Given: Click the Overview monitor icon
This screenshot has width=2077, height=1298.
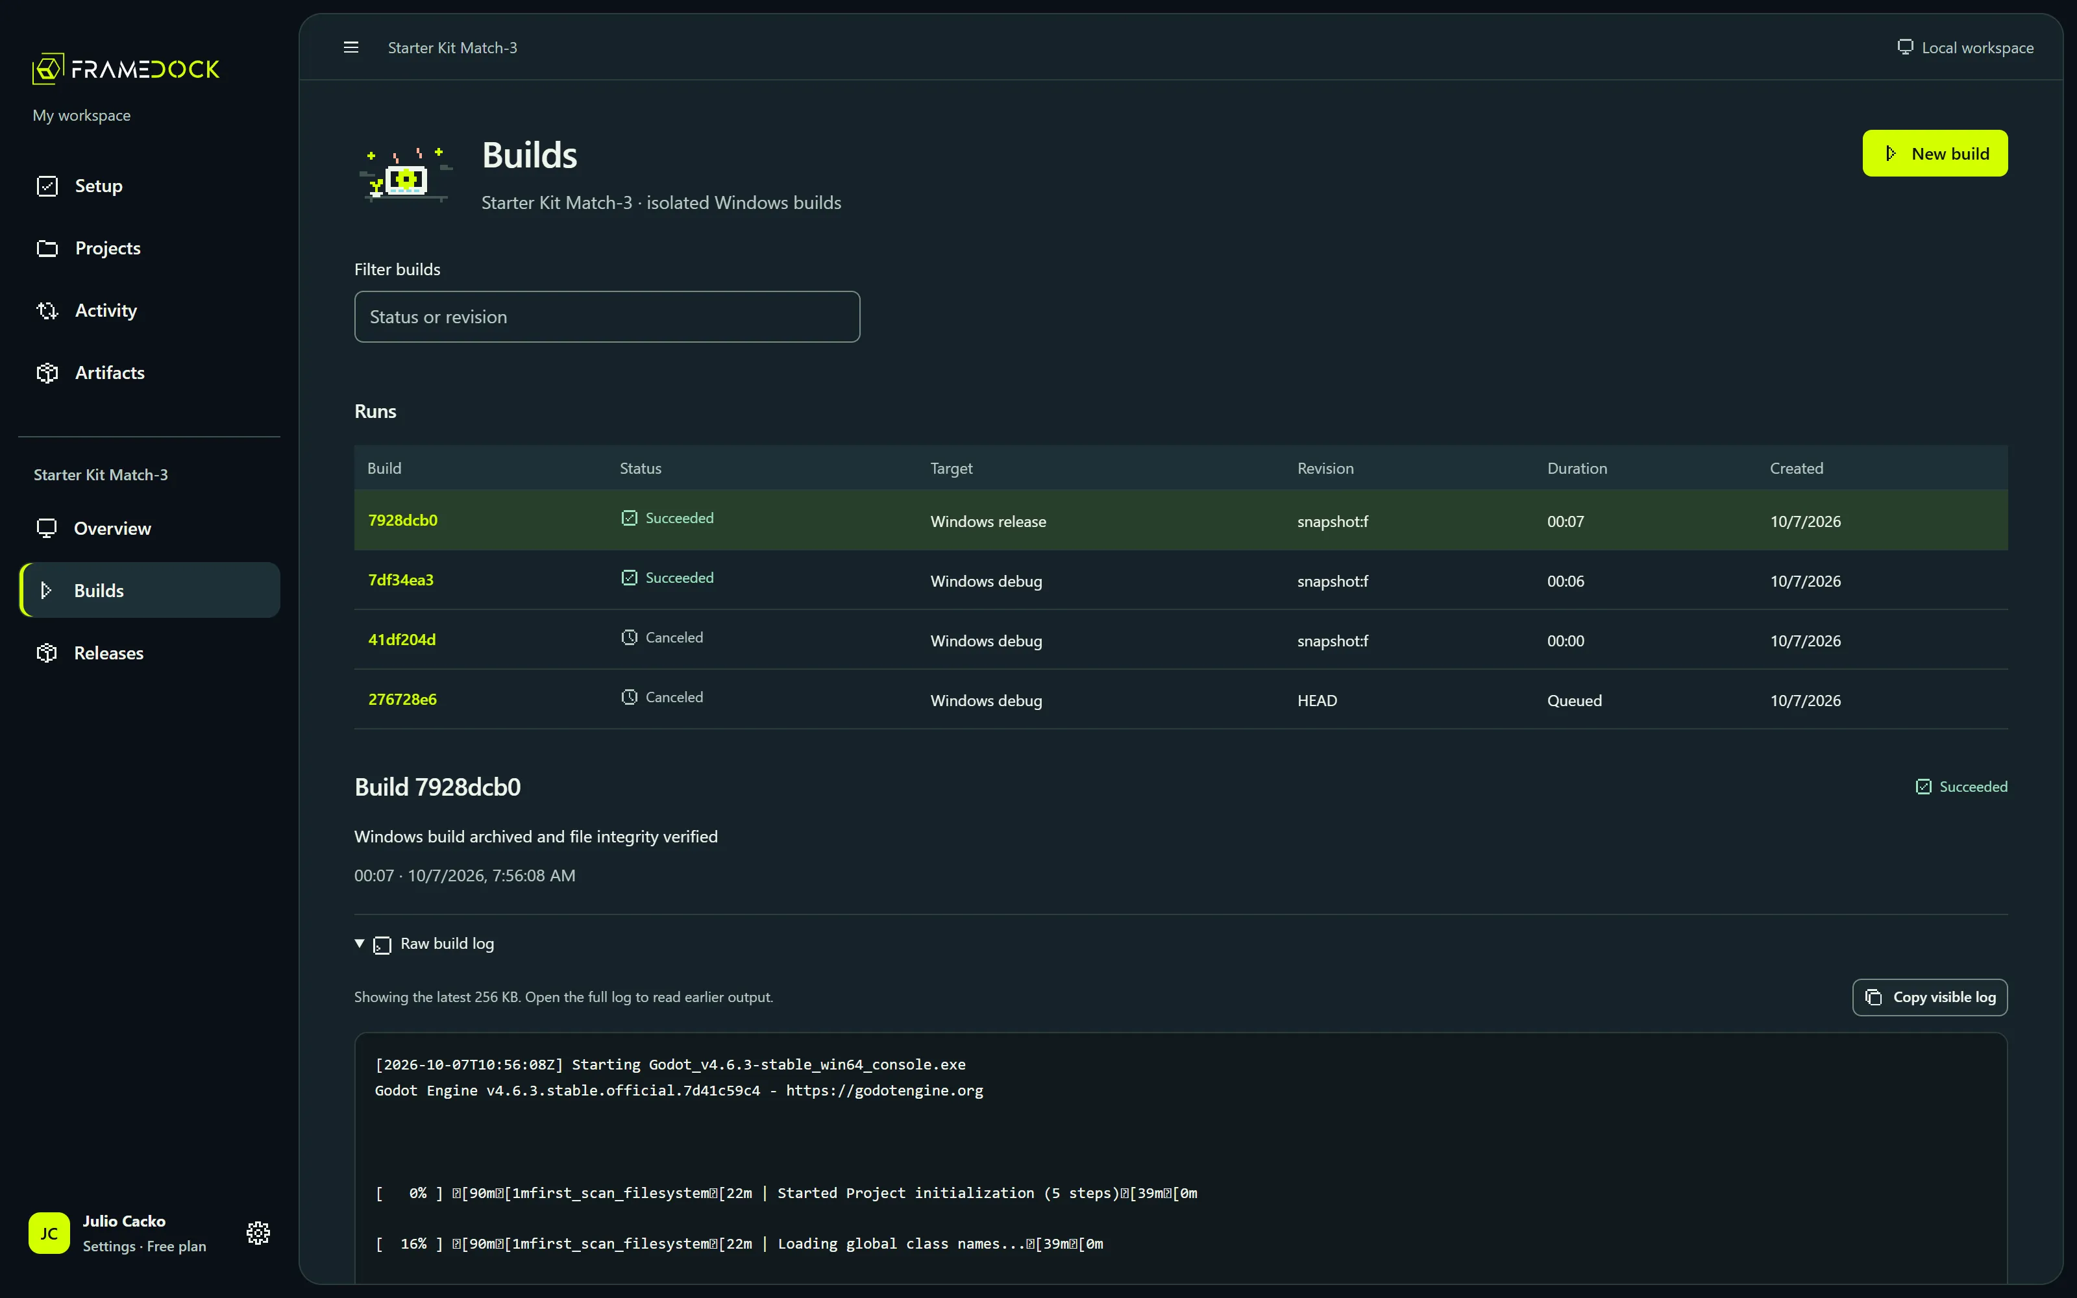Looking at the screenshot, I should point(46,528).
